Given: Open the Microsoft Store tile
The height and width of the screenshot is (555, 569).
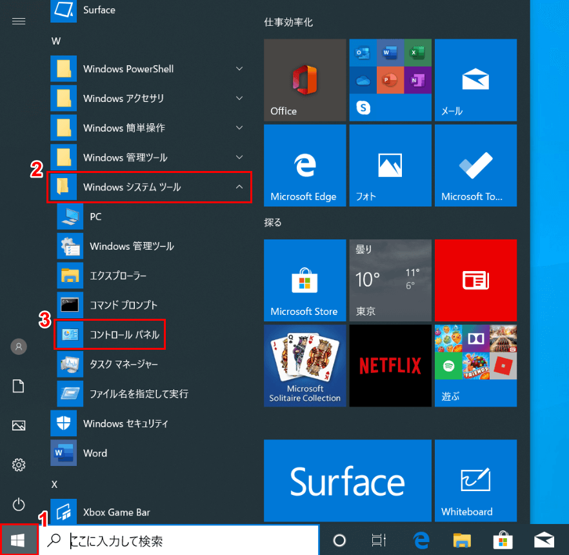Looking at the screenshot, I should click(x=304, y=281).
